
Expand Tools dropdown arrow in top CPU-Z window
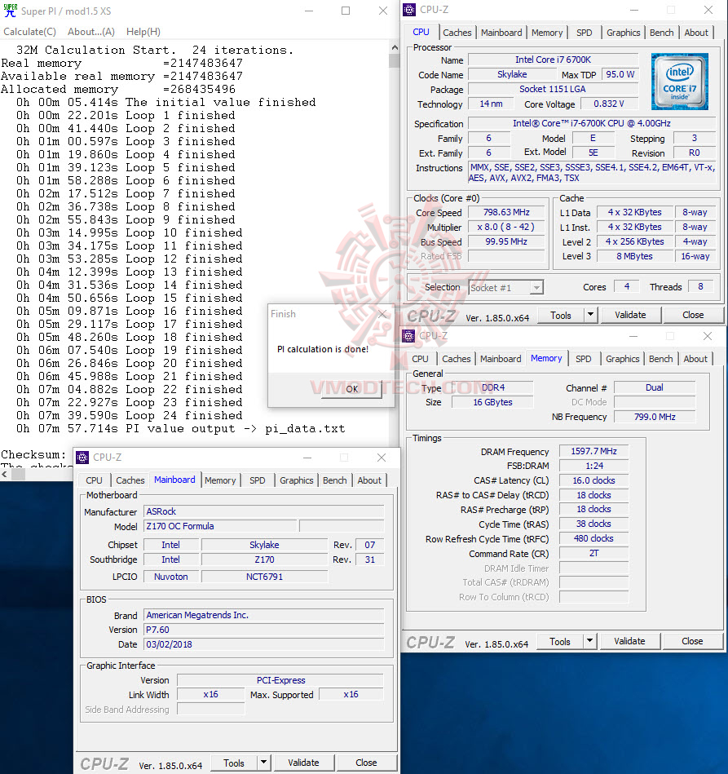tap(591, 315)
